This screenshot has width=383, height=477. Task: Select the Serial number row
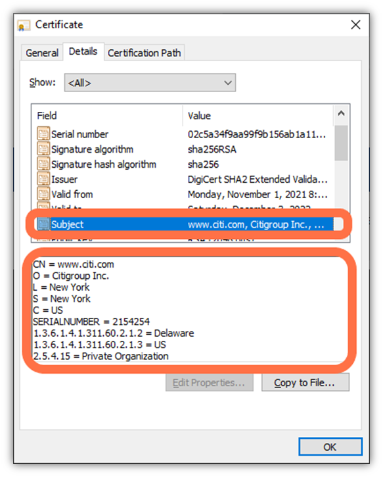[185, 134]
